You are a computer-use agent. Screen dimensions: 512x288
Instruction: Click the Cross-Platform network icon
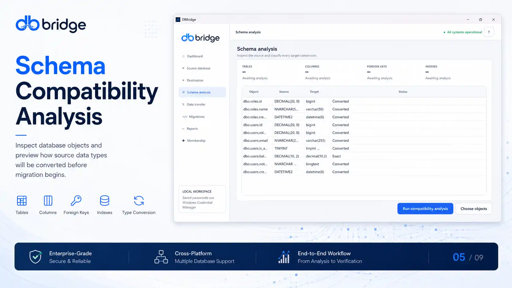(x=161, y=257)
